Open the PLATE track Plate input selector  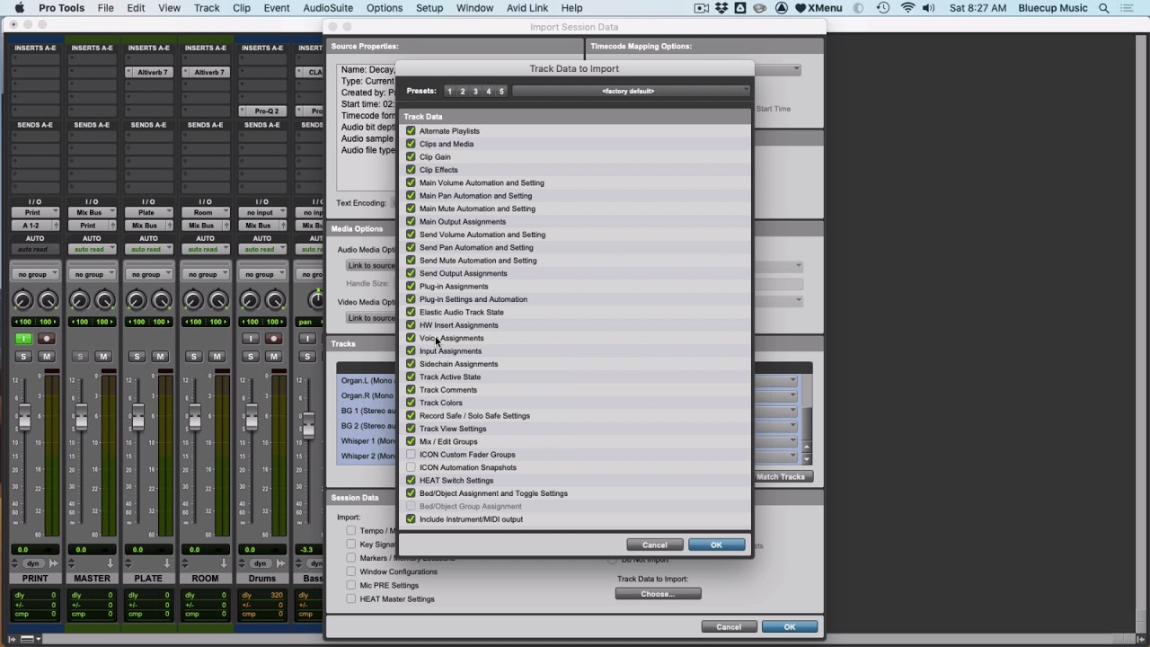tap(148, 212)
